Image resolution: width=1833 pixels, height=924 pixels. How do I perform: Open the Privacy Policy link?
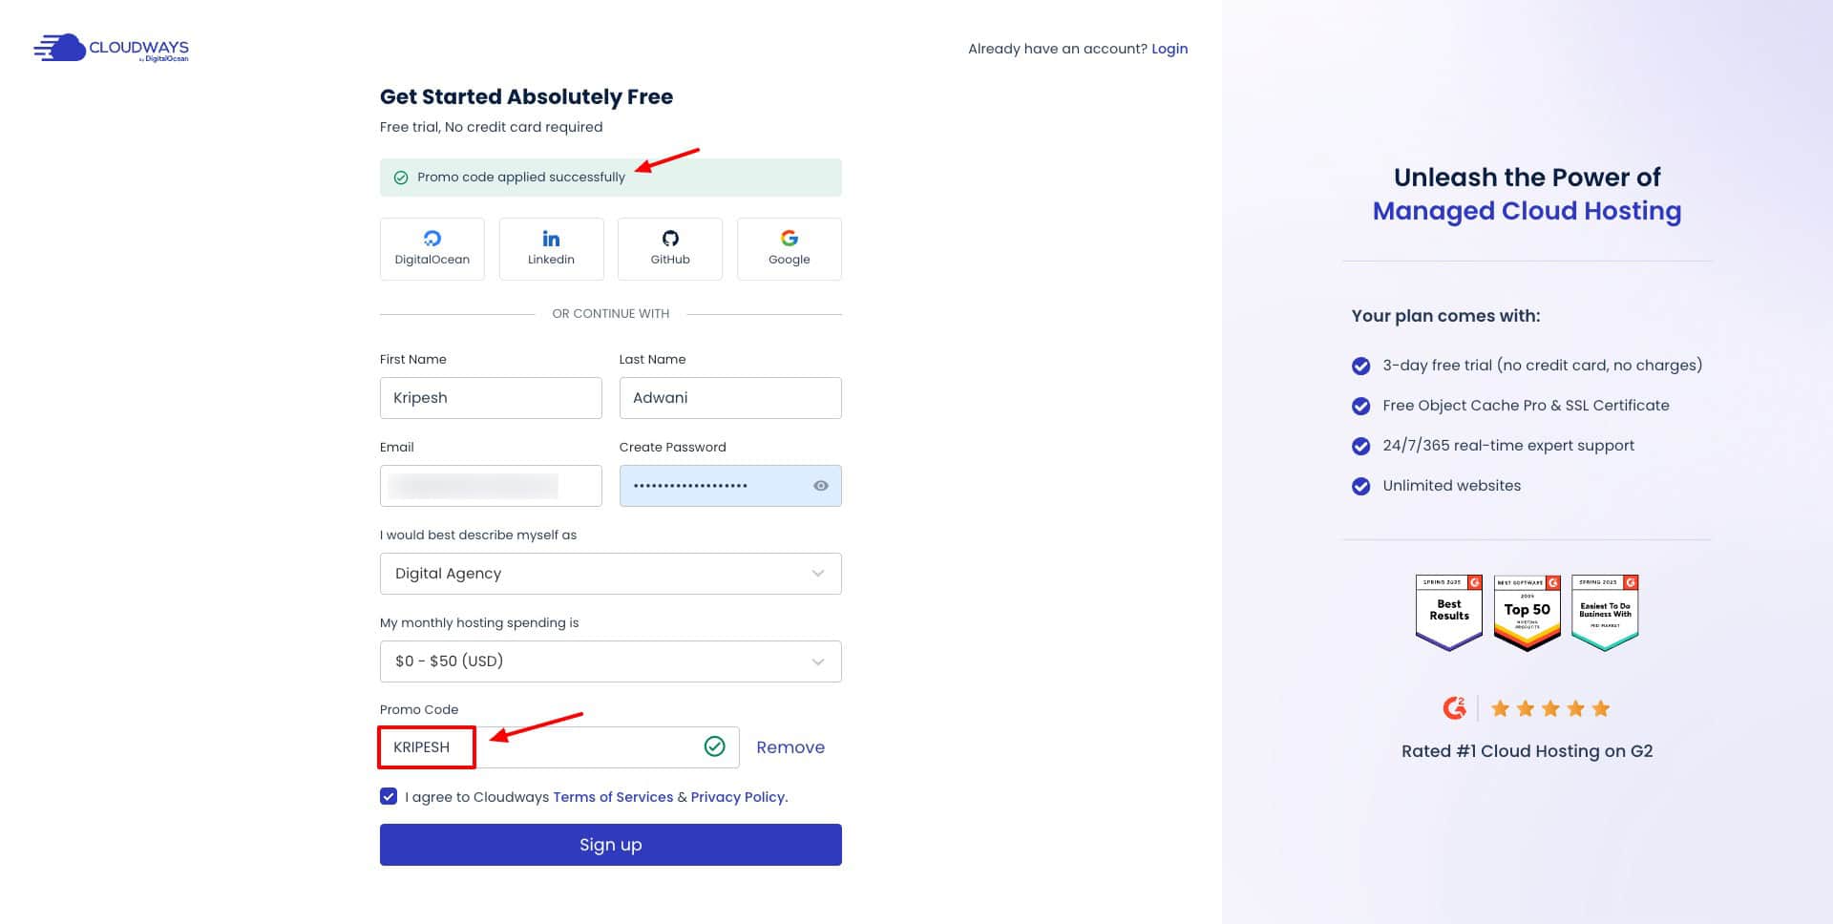(738, 797)
